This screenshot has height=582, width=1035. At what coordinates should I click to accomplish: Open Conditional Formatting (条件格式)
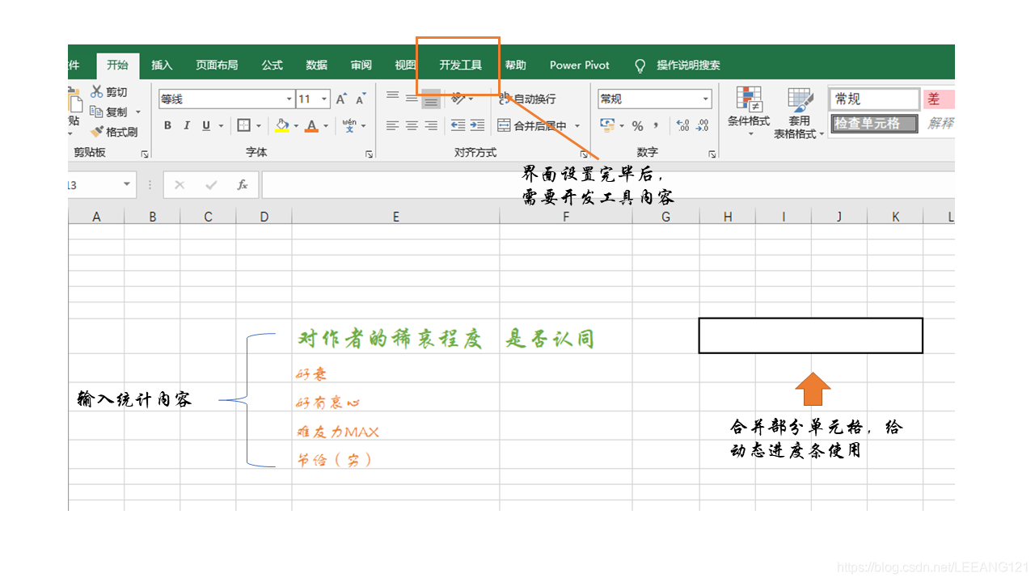(x=749, y=112)
